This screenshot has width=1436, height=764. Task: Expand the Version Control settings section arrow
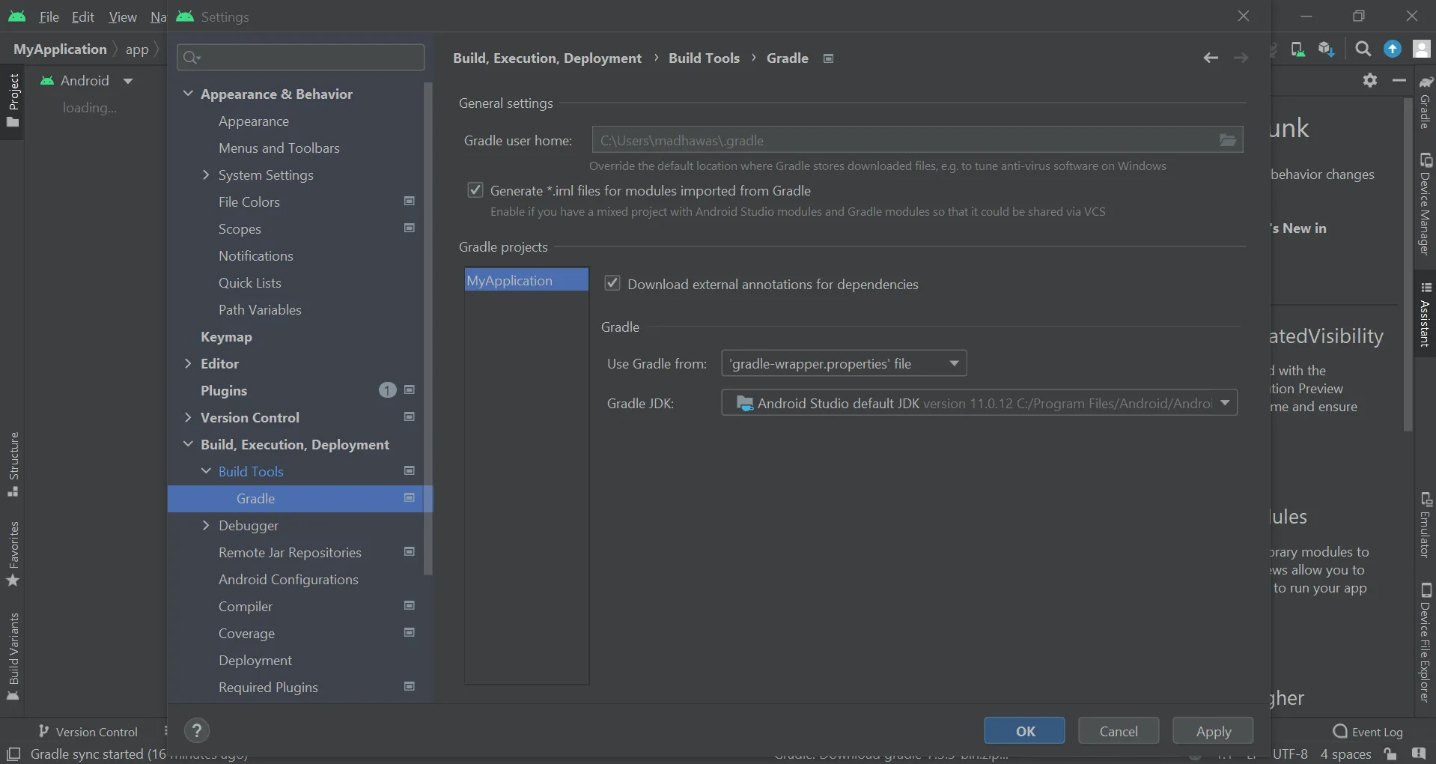(x=188, y=417)
